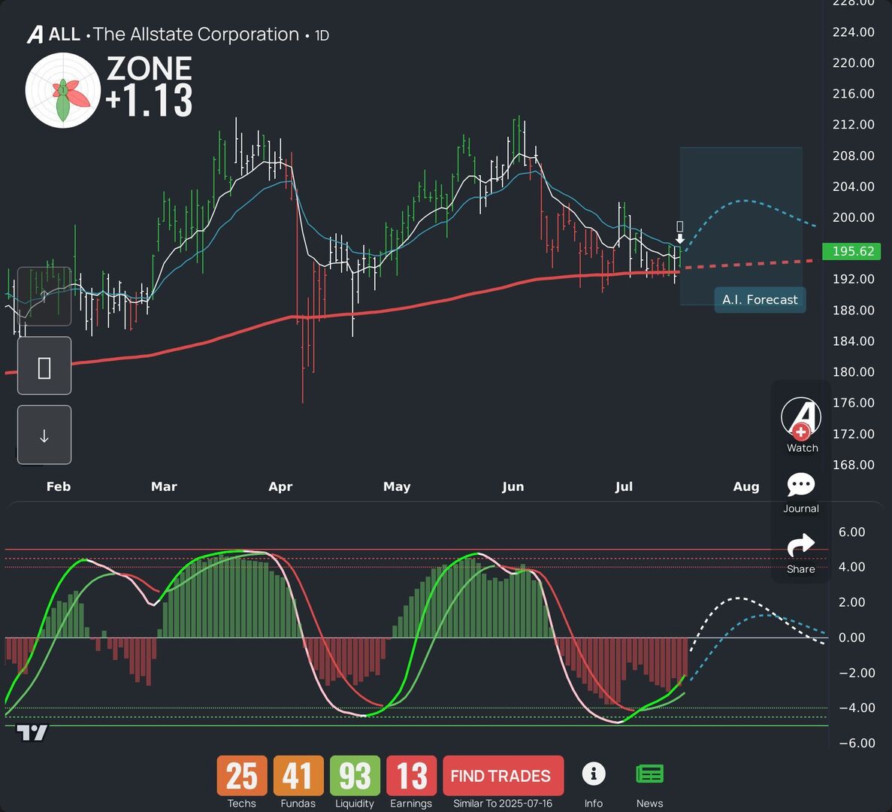This screenshot has height=812, width=892.
Task: Open the Info circle icon
Action: coord(594,774)
